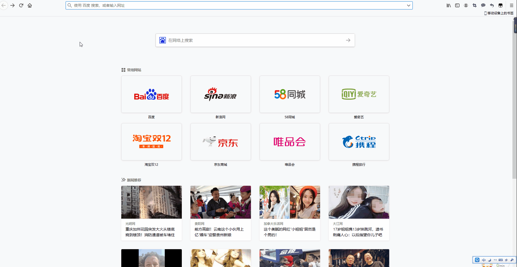The image size is (517, 267).
Task: Open the Library bookshelf icon in toolbar
Action: point(449,5)
